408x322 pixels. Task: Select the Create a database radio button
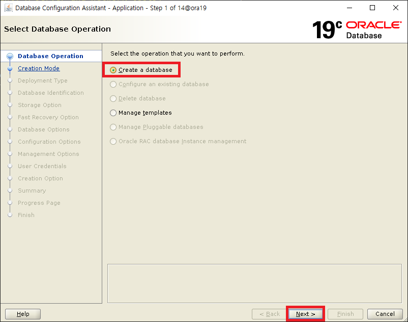point(113,70)
